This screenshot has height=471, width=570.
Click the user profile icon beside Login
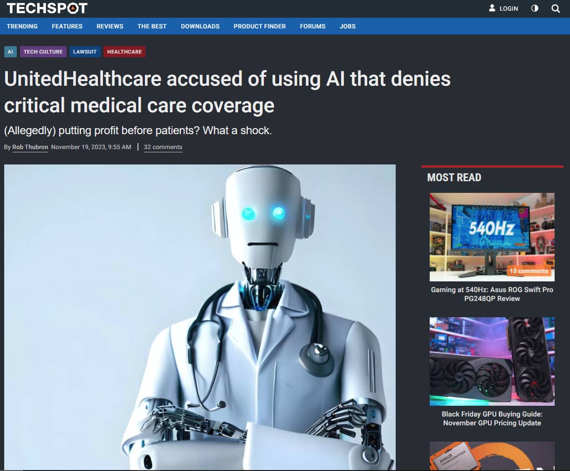[492, 8]
